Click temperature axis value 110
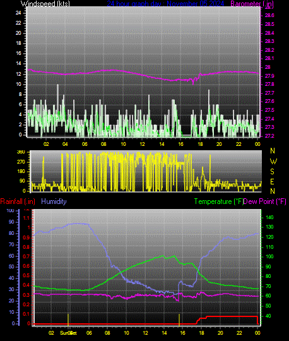289x341 pixels. [x=269, y=247]
